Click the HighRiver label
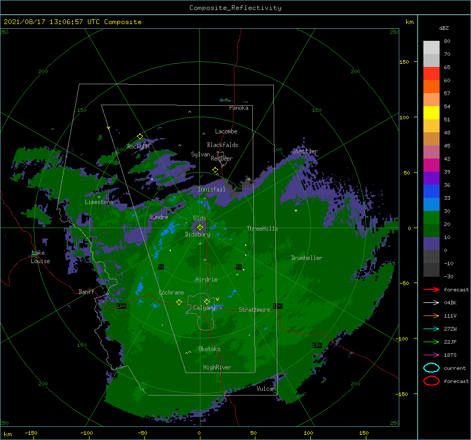The width and height of the screenshot is (471, 440). (x=217, y=367)
